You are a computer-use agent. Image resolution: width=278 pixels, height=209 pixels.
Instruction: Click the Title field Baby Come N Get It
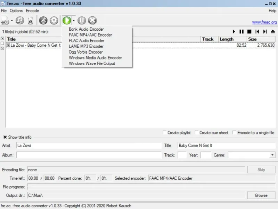click(x=227, y=146)
